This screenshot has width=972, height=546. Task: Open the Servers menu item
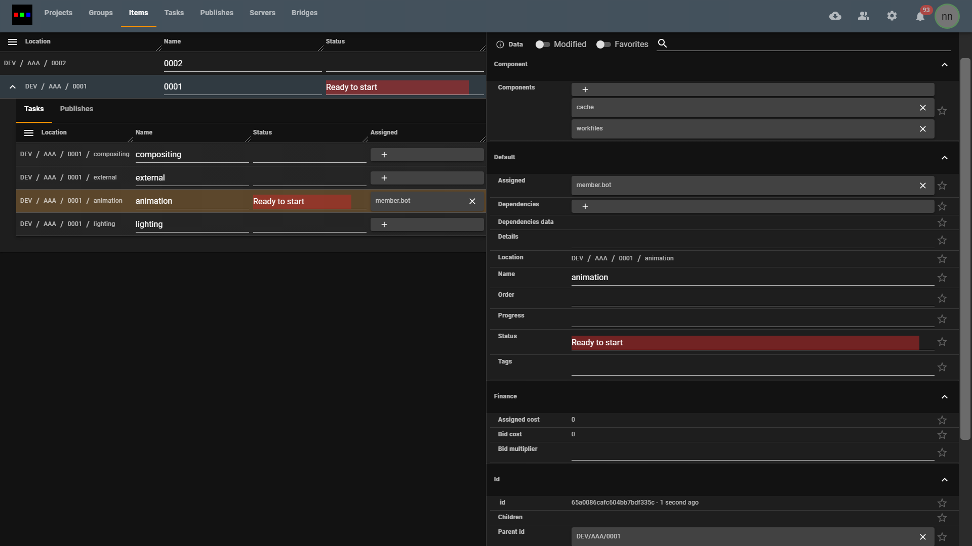pyautogui.click(x=262, y=13)
